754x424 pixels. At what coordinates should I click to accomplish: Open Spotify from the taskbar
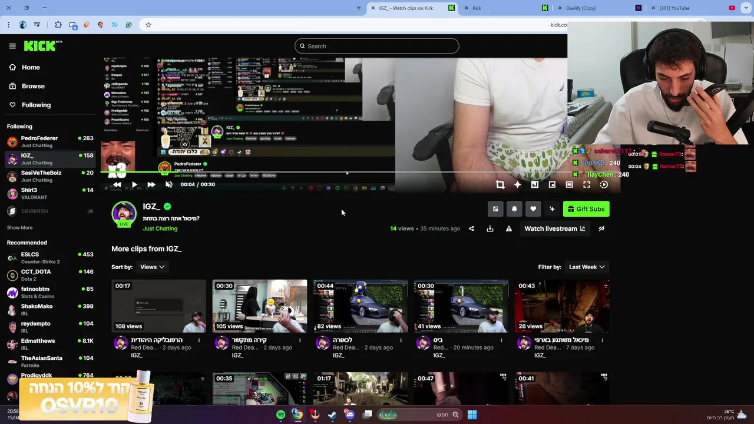[x=280, y=415]
